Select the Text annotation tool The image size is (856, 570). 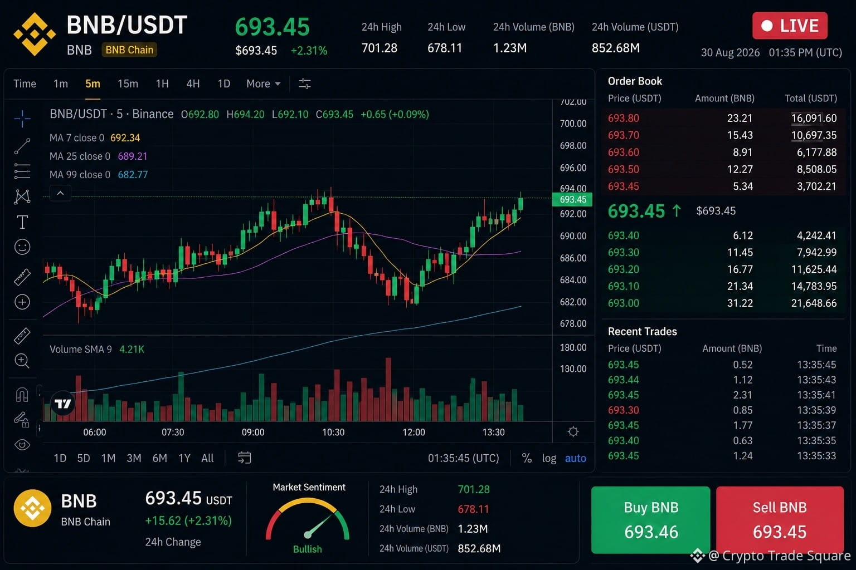coord(22,222)
